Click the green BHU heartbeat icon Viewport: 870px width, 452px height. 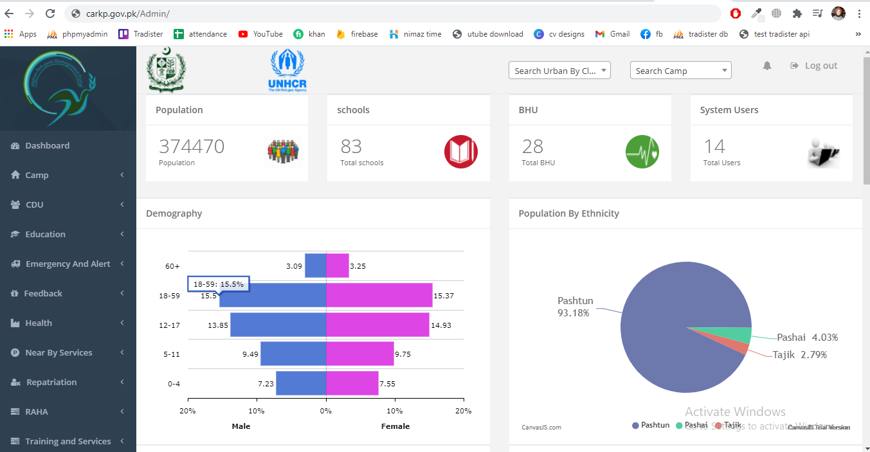pyautogui.click(x=642, y=152)
